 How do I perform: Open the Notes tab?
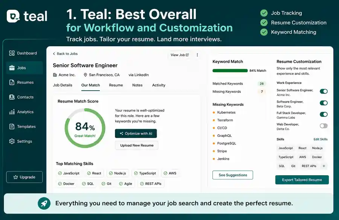[137, 85]
